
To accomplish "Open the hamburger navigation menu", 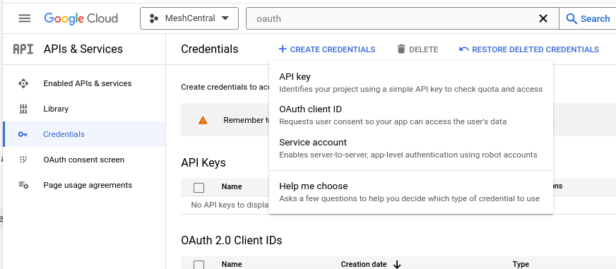I will pos(24,18).
